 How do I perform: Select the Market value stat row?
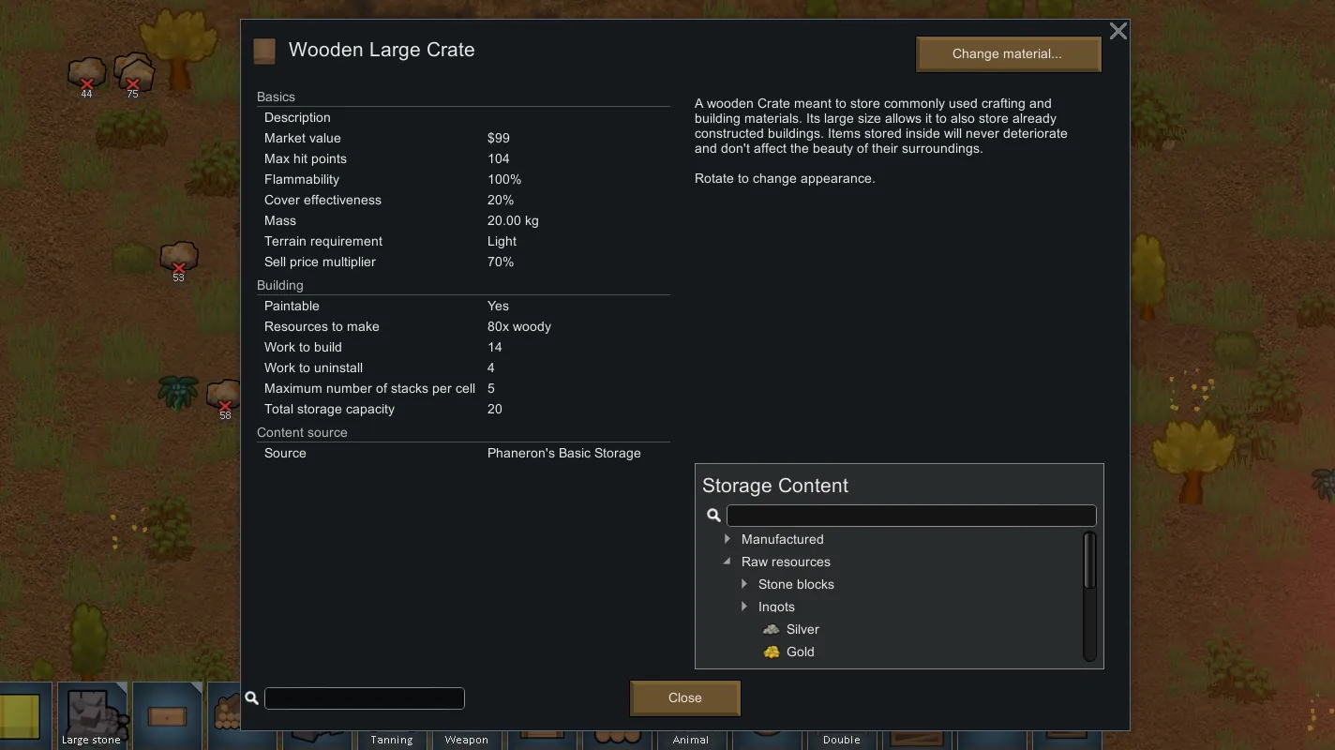tap(463, 138)
